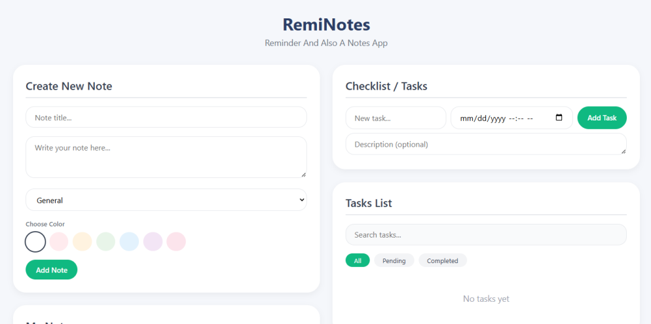Click the Note title input field
The image size is (651, 324).
pos(166,117)
